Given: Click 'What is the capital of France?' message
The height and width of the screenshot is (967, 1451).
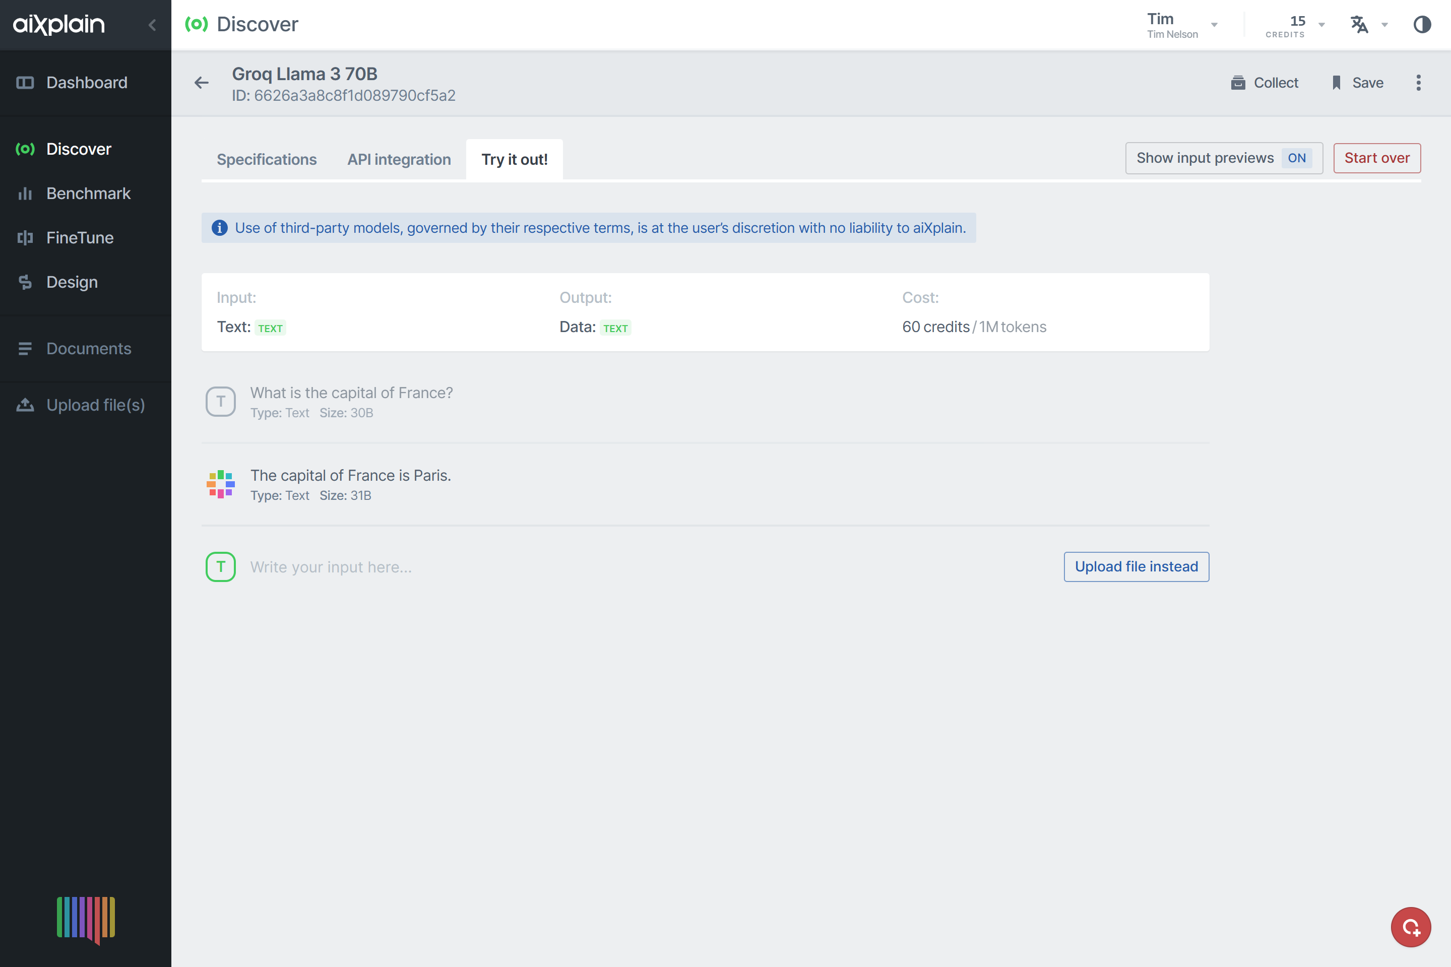Looking at the screenshot, I should (351, 393).
